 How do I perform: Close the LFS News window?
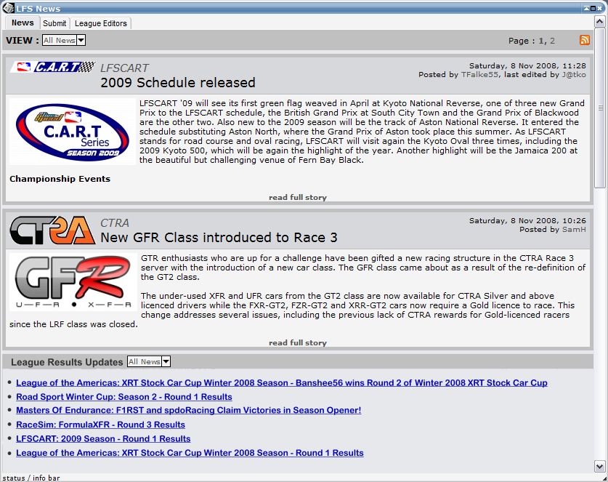(599, 8)
